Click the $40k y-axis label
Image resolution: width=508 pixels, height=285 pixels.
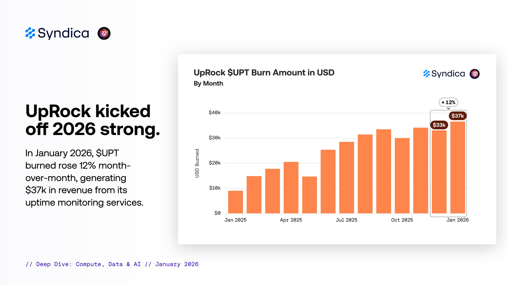tap(215, 112)
